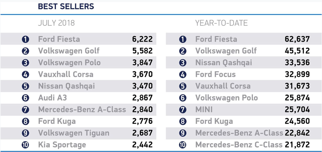This screenshot has height=152, width=322.
Task: Click the Audi A3 sales figure 2,867
Action: [x=142, y=98]
